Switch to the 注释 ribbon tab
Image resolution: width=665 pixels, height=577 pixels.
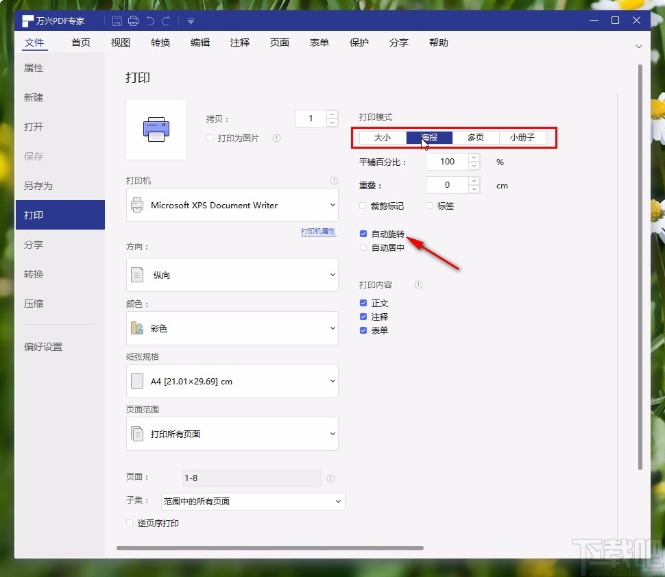tap(239, 42)
